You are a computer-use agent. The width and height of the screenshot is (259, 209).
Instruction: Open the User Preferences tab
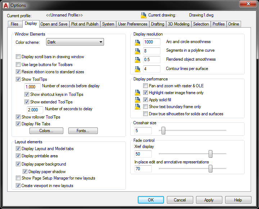click(133, 24)
